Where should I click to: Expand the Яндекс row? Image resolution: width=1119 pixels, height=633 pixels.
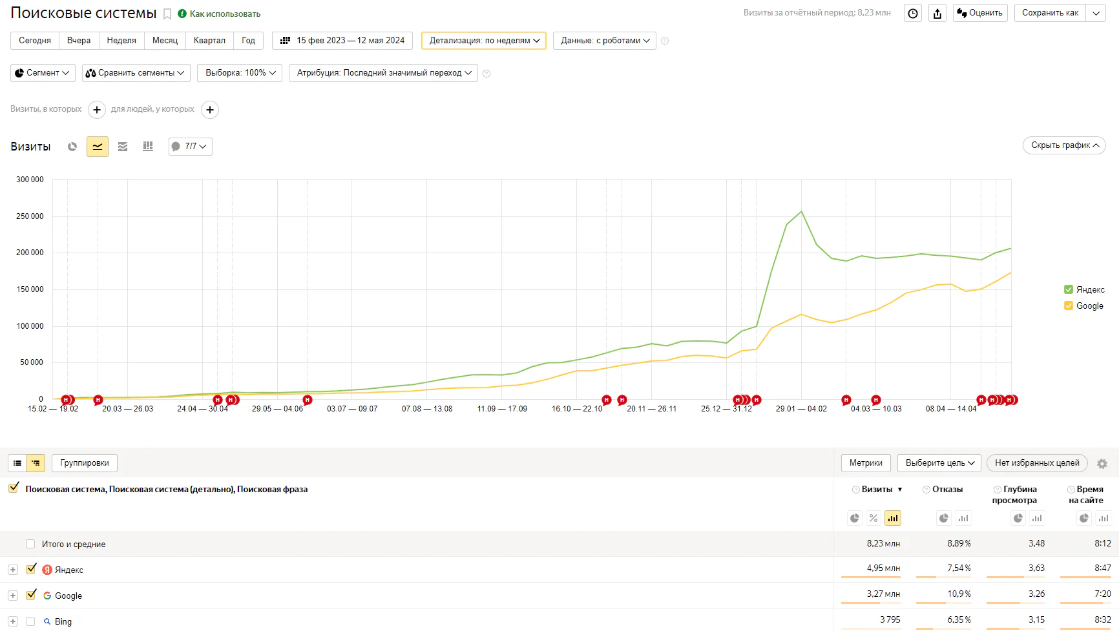click(x=13, y=570)
